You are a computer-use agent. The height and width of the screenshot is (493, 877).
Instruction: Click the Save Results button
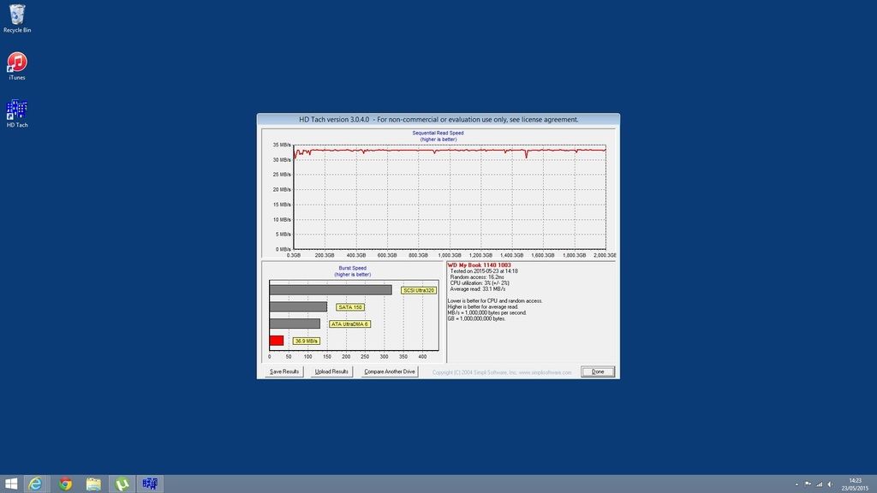284,371
